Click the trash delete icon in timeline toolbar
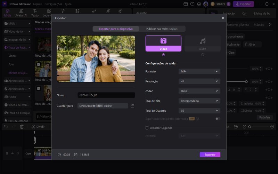The height and width of the screenshot is (174, 278). click(22, 127)
